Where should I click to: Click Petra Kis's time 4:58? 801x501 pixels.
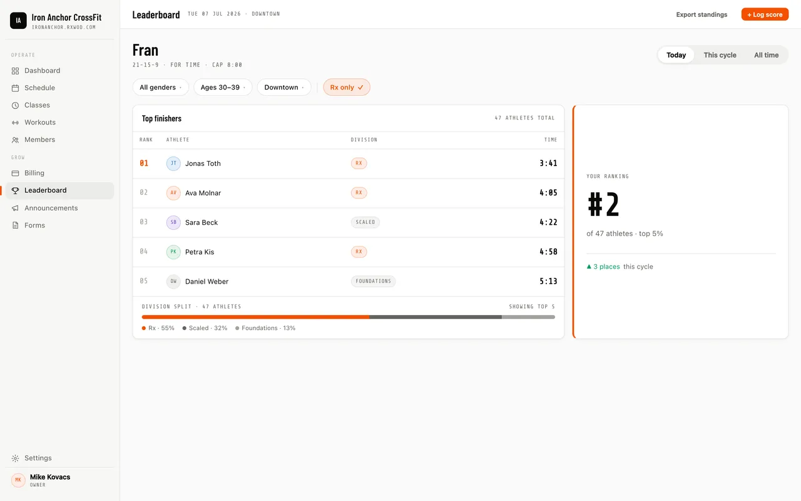tap(548, 252)
